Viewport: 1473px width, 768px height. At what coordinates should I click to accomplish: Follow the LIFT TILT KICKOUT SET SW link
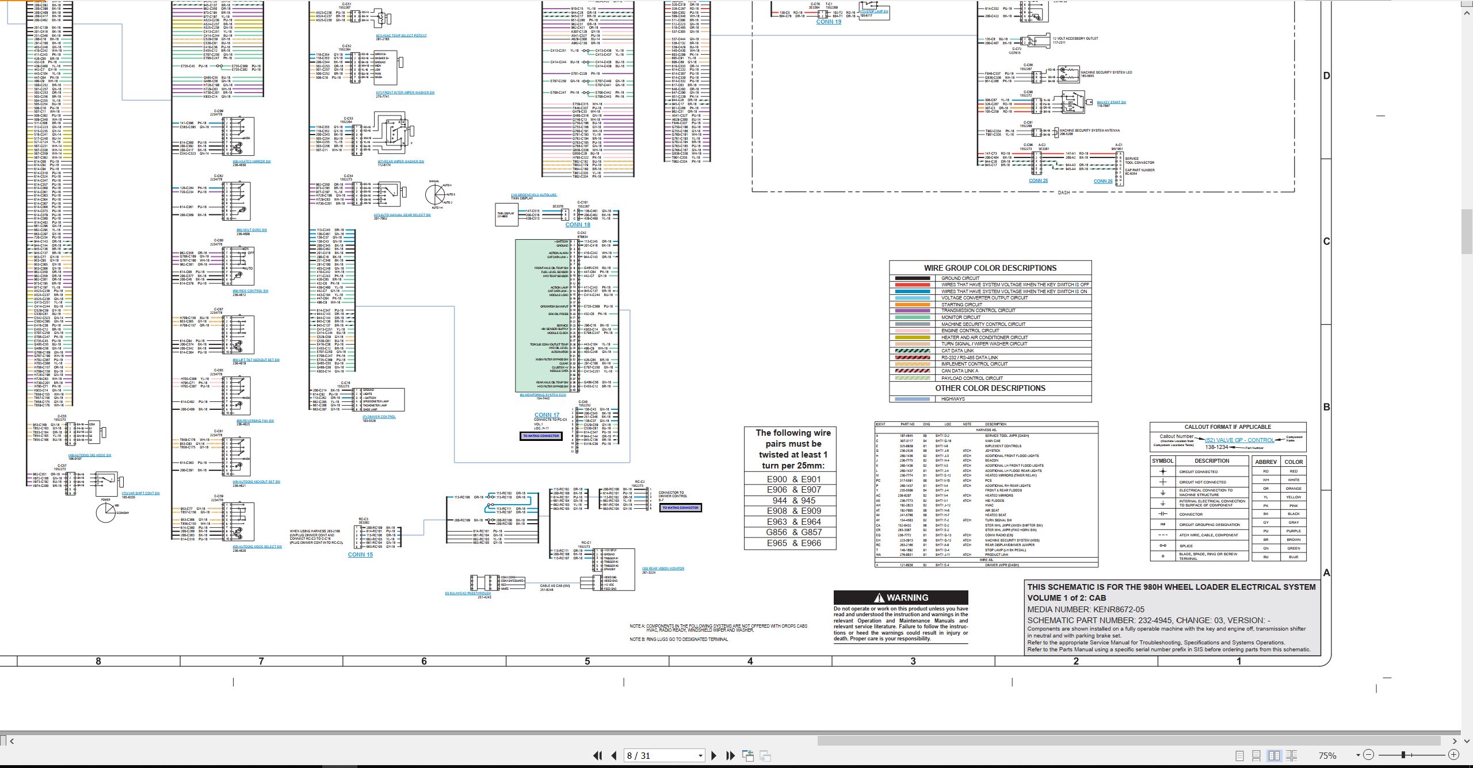pos(256,360)
